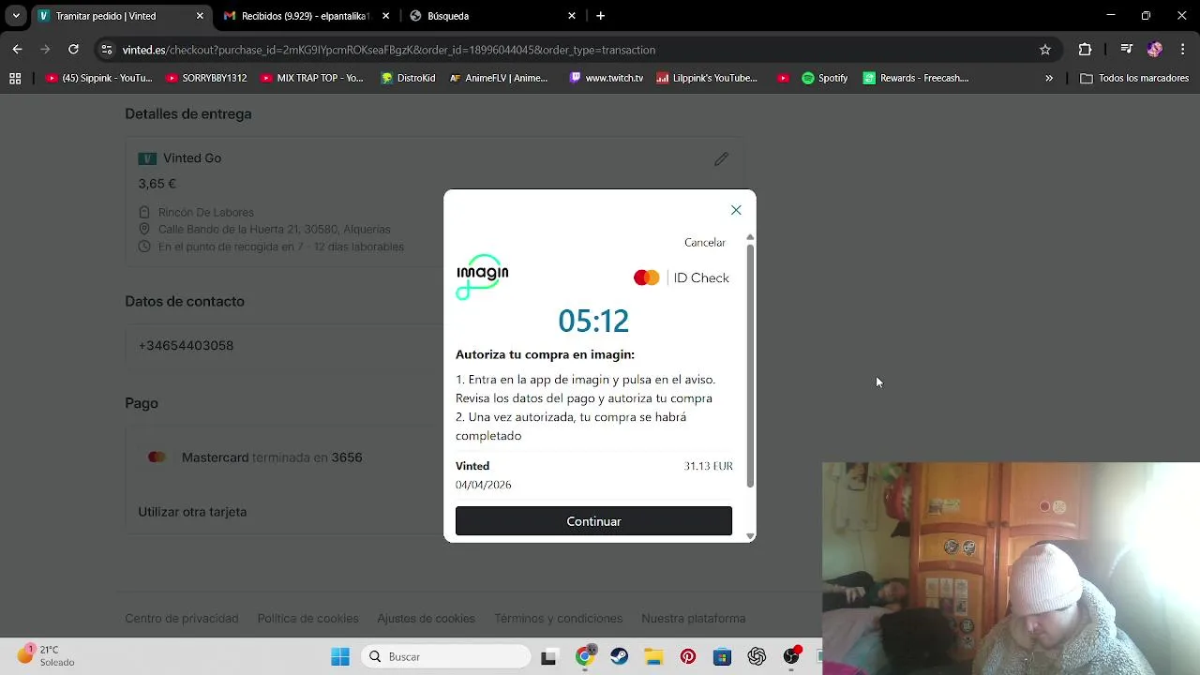The width and height of the screenshot is (1200, 675).
Task: Click the Mastercard ID Check logo
Action: 682,277
